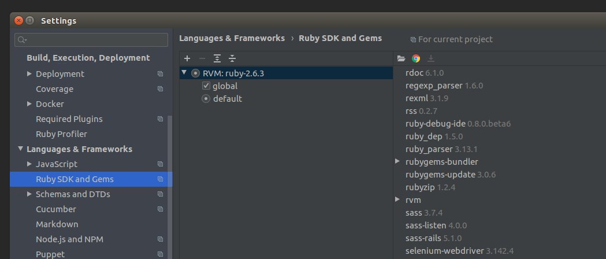606x259 pixels.
Task: Expand the rvm gem entry
Action: click(397, 199)
